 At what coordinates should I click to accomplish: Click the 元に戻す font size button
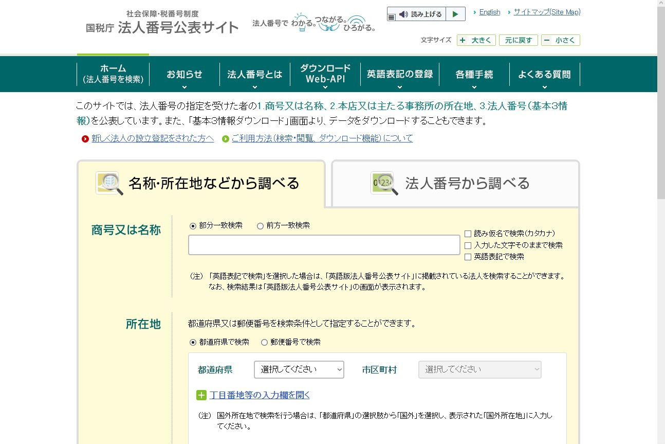pyautogui.click(x=518, y=40)
